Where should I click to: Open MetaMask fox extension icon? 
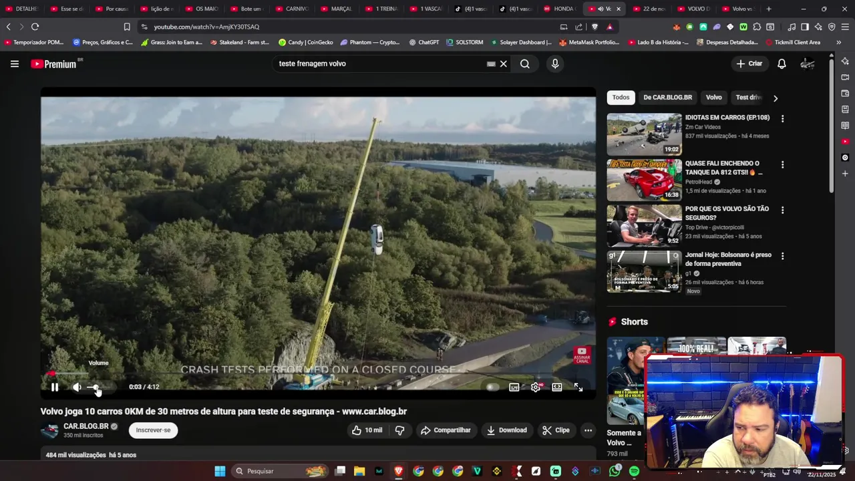pyautogui.click(x=676, y=27)
